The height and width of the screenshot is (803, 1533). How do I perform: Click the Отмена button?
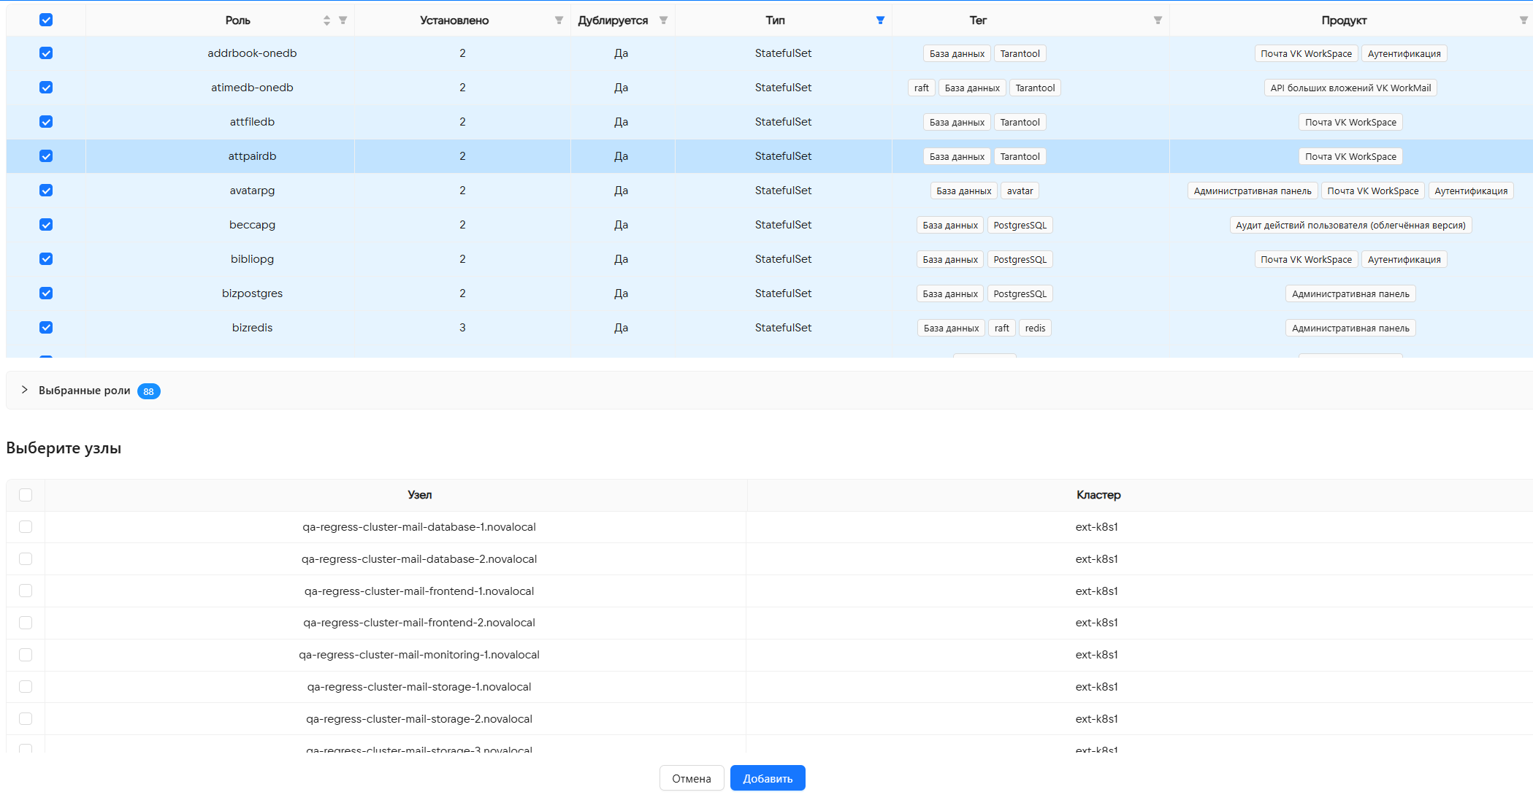pyautogui.click(x=692, y=778)
